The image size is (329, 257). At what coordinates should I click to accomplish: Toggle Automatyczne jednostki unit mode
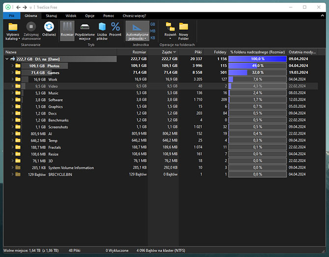(x=137, y=30)
